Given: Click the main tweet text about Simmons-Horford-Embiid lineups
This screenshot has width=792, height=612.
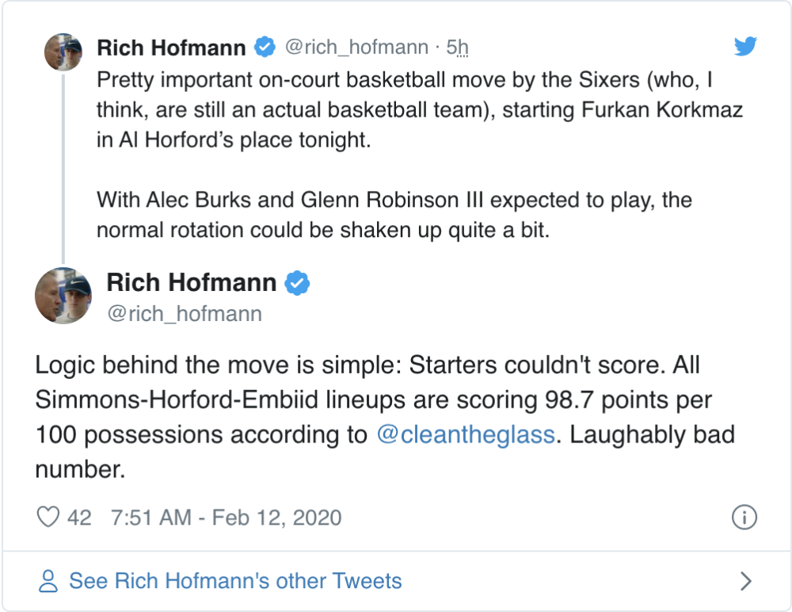Looking at the screenshot, I should 385,417.
